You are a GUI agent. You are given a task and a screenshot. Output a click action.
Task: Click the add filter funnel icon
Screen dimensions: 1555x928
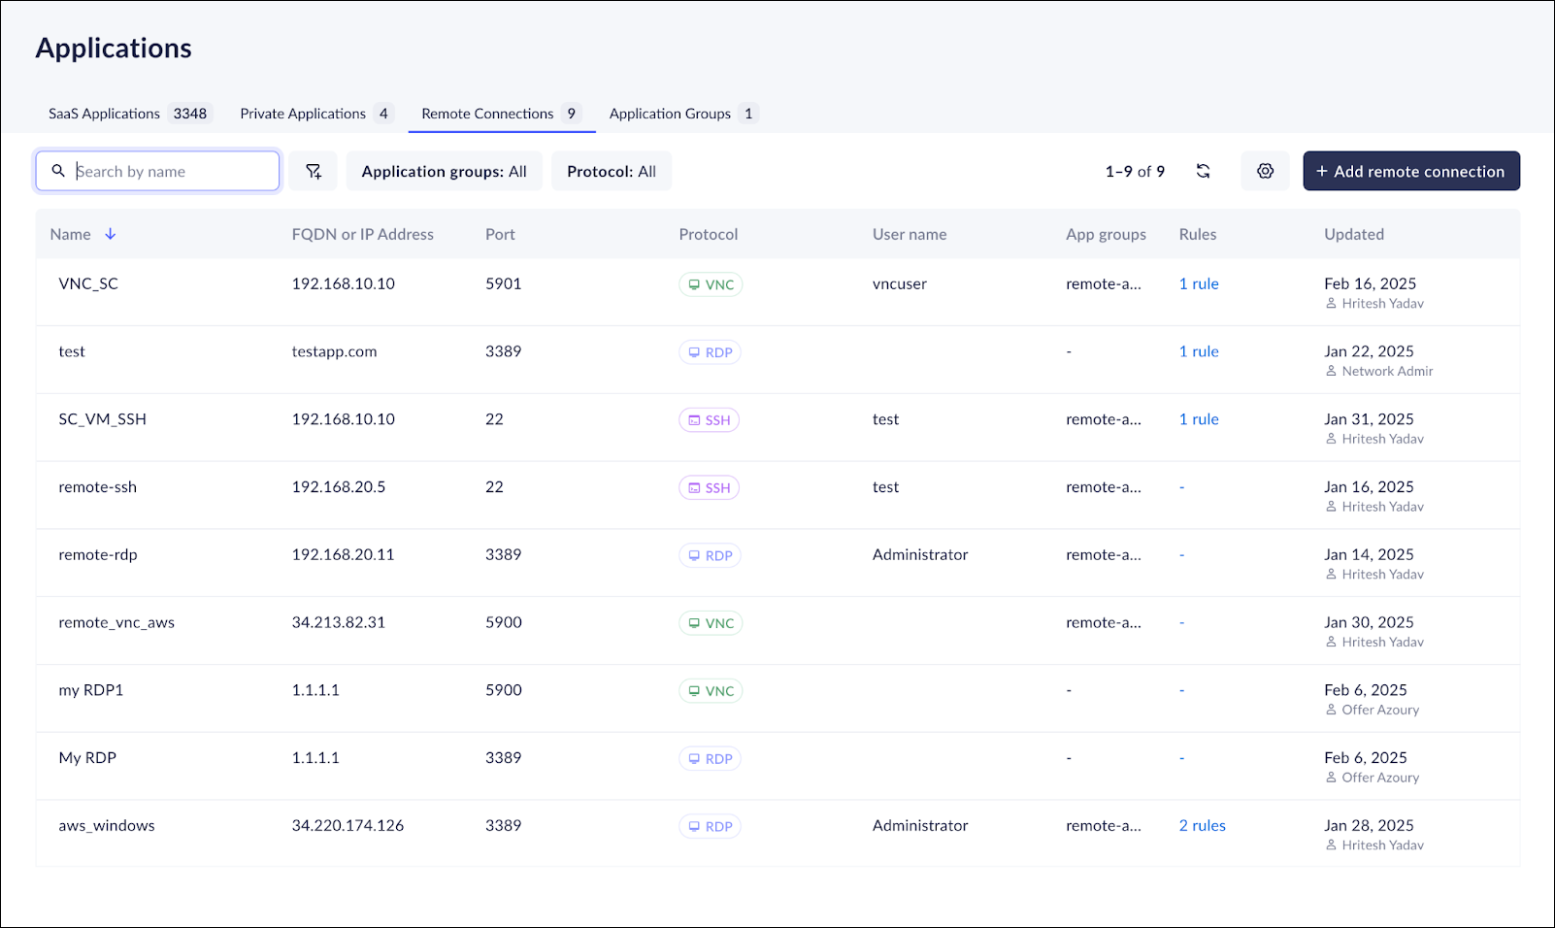point(313,171)
